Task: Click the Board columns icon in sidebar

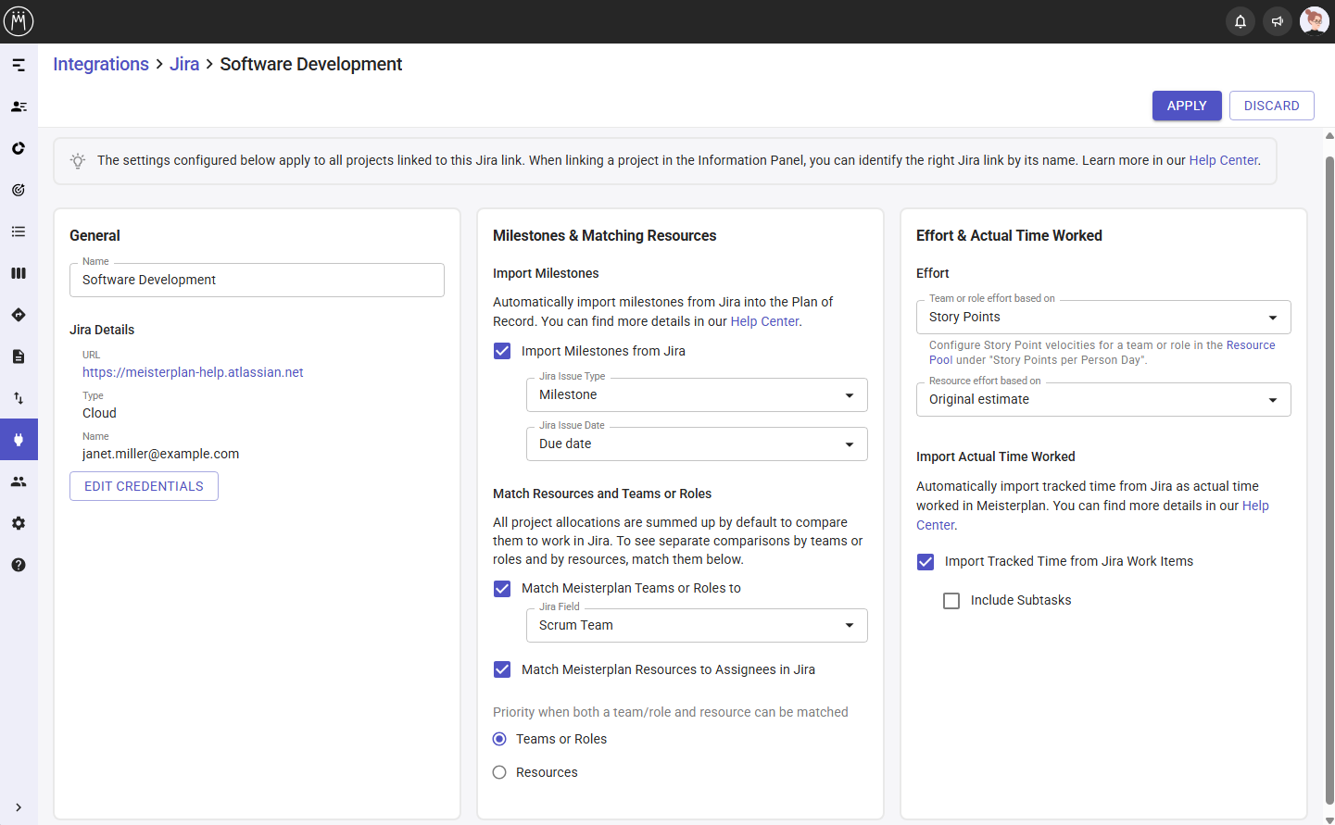Action: click(x=19, y=273)
